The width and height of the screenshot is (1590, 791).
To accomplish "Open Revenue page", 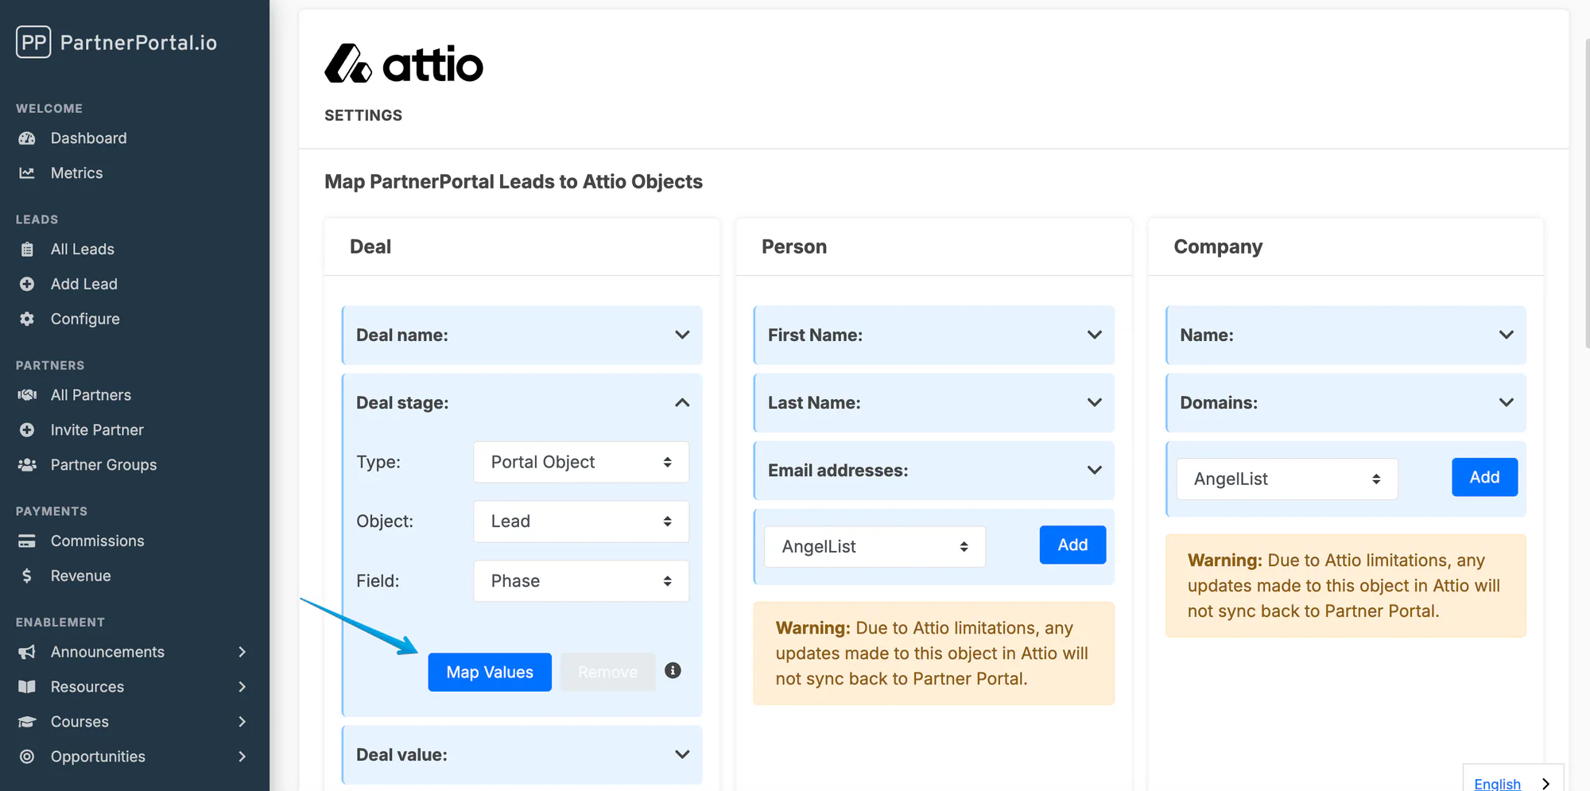I will coord(80,576).
